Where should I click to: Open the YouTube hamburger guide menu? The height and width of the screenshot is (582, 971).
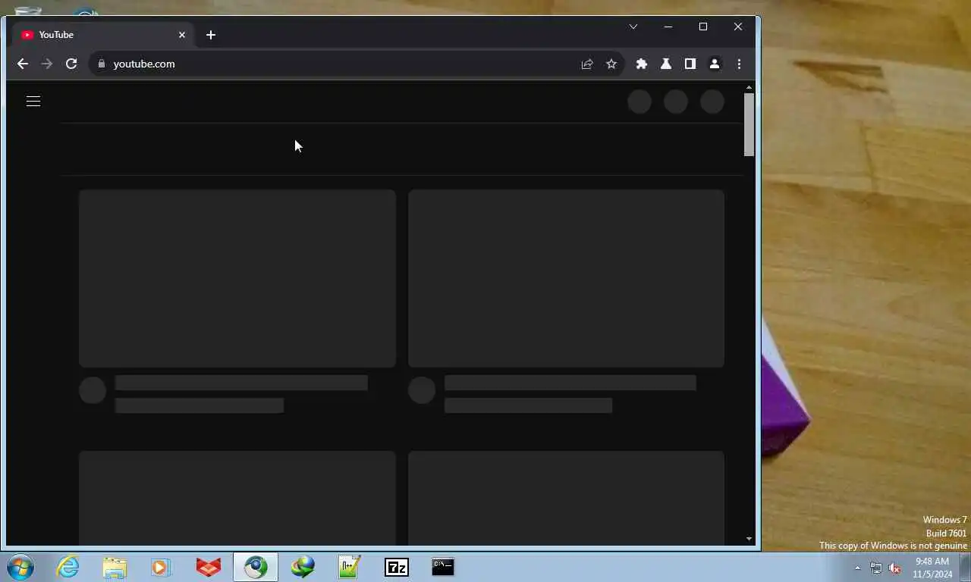pyautogui.click(x=33, y=101)
